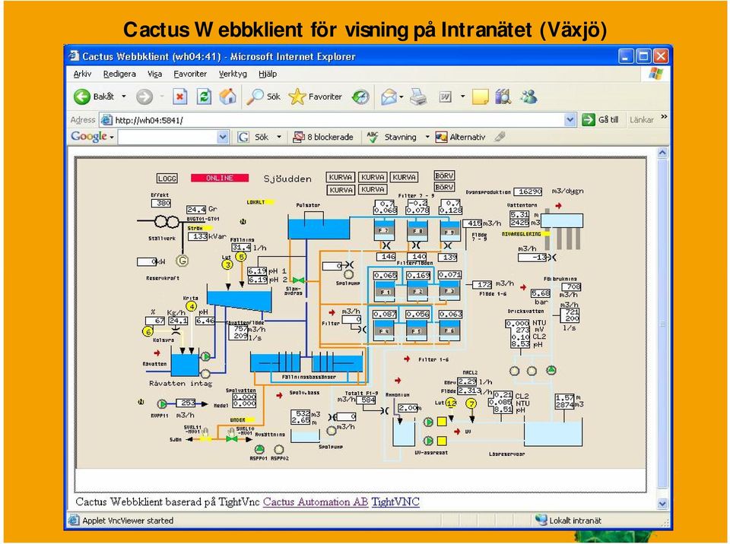
Task: Expand the address bar dropdown
Action: click(570, 120)
